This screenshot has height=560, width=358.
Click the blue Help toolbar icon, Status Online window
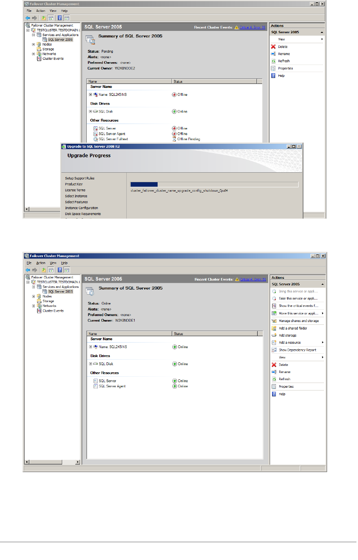point(60,270)
